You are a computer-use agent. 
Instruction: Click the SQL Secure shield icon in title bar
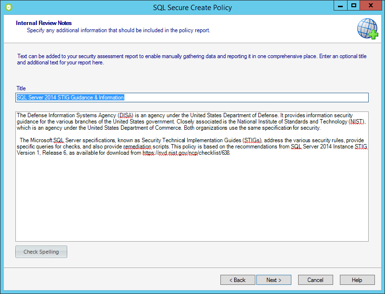click(8, 7)
